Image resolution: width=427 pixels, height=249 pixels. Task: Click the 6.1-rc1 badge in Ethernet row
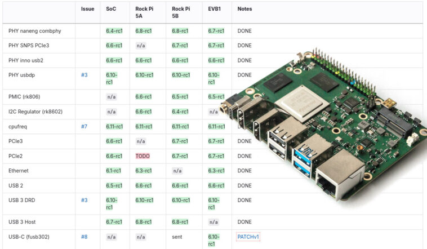pos(114,171)
